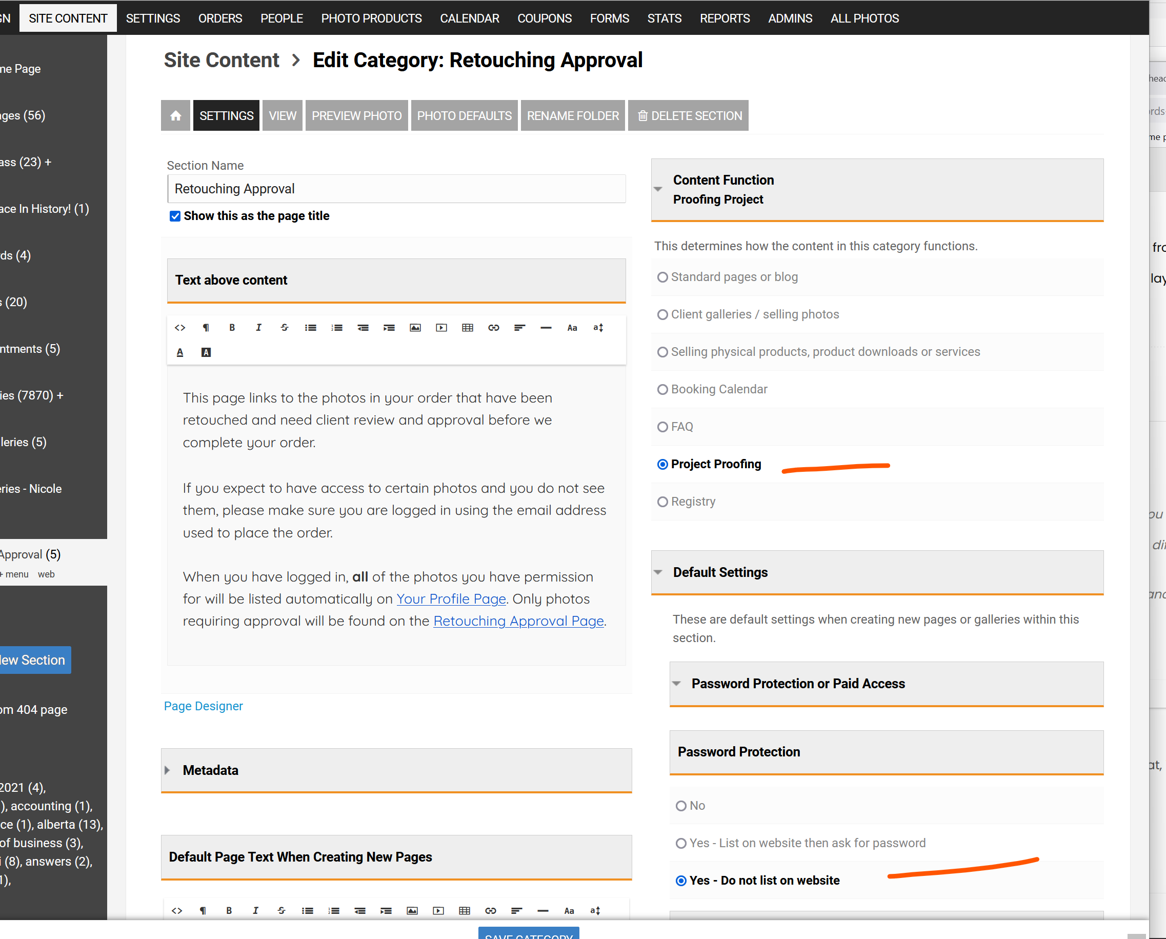Insert horizontal rule in Text above content editor
The height and width of the screenshot is (939, 1166).
[x=546, y=328]
